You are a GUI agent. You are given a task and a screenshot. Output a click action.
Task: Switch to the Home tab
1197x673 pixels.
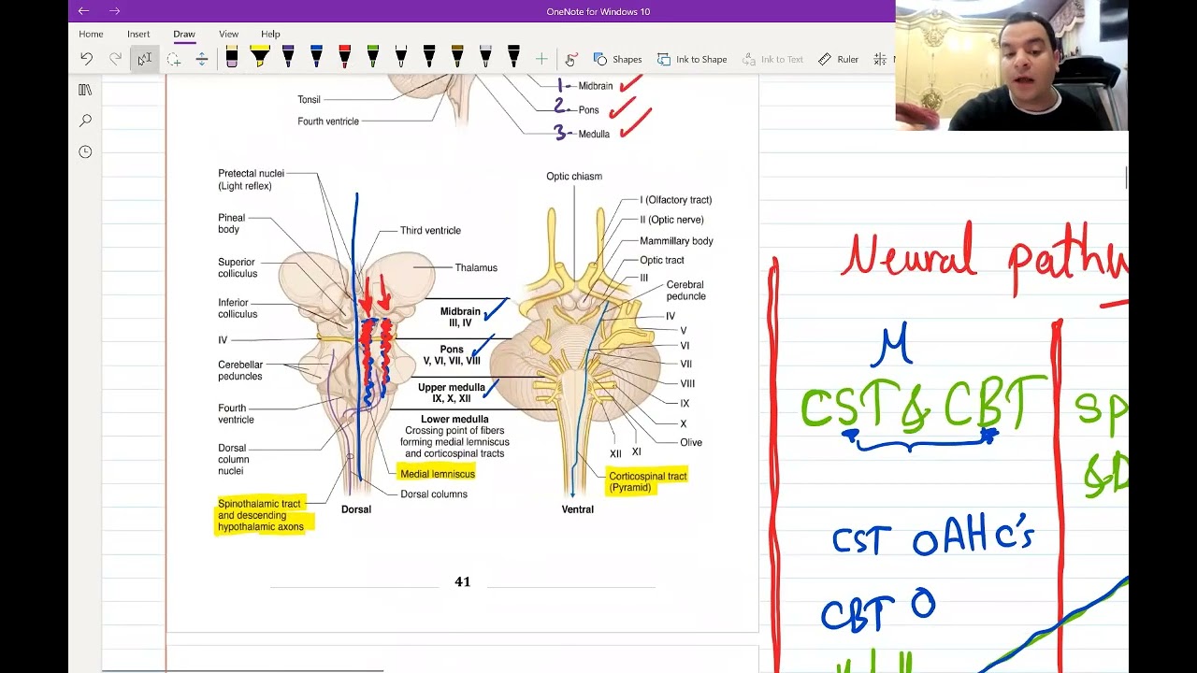coord(91,34)
